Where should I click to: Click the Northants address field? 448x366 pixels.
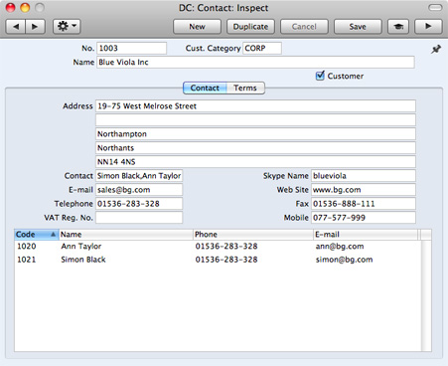tap(255, 148)
